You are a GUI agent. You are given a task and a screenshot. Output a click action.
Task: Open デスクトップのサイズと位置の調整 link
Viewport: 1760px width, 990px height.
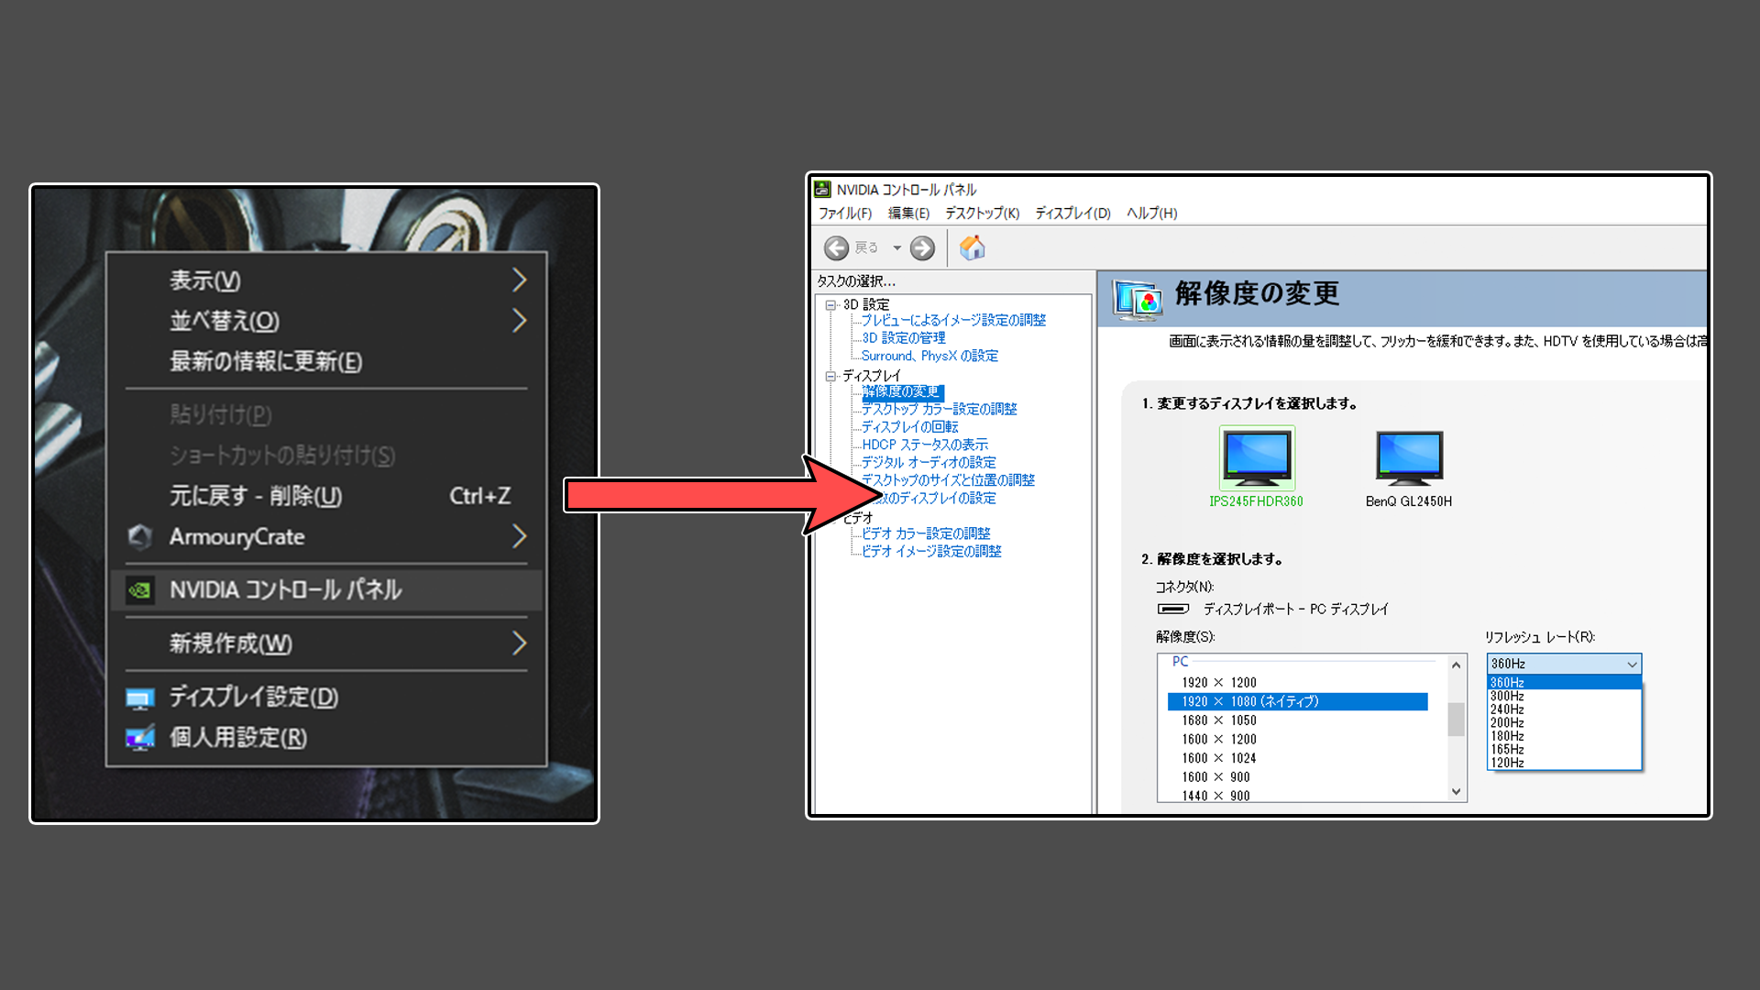coord(948,479)
